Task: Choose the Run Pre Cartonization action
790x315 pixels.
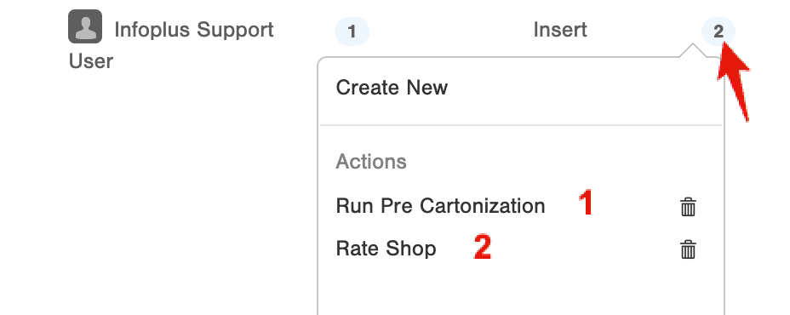Action: click(440, 206)
